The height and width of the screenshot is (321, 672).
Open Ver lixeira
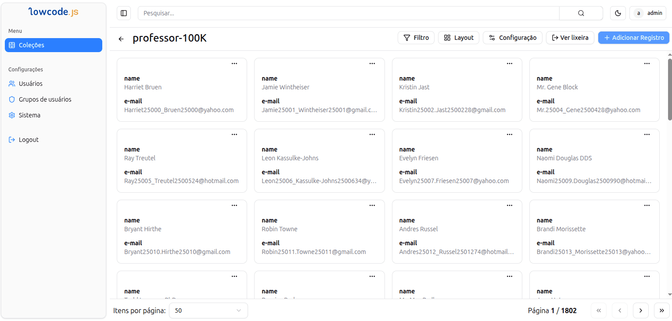pyautogui.click(x=570, y=38)
